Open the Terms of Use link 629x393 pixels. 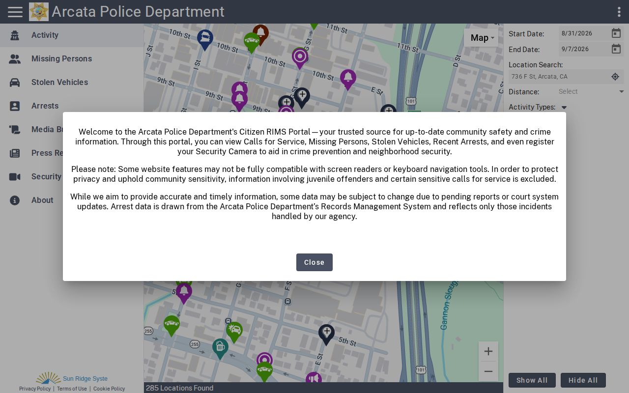(72, 389)
